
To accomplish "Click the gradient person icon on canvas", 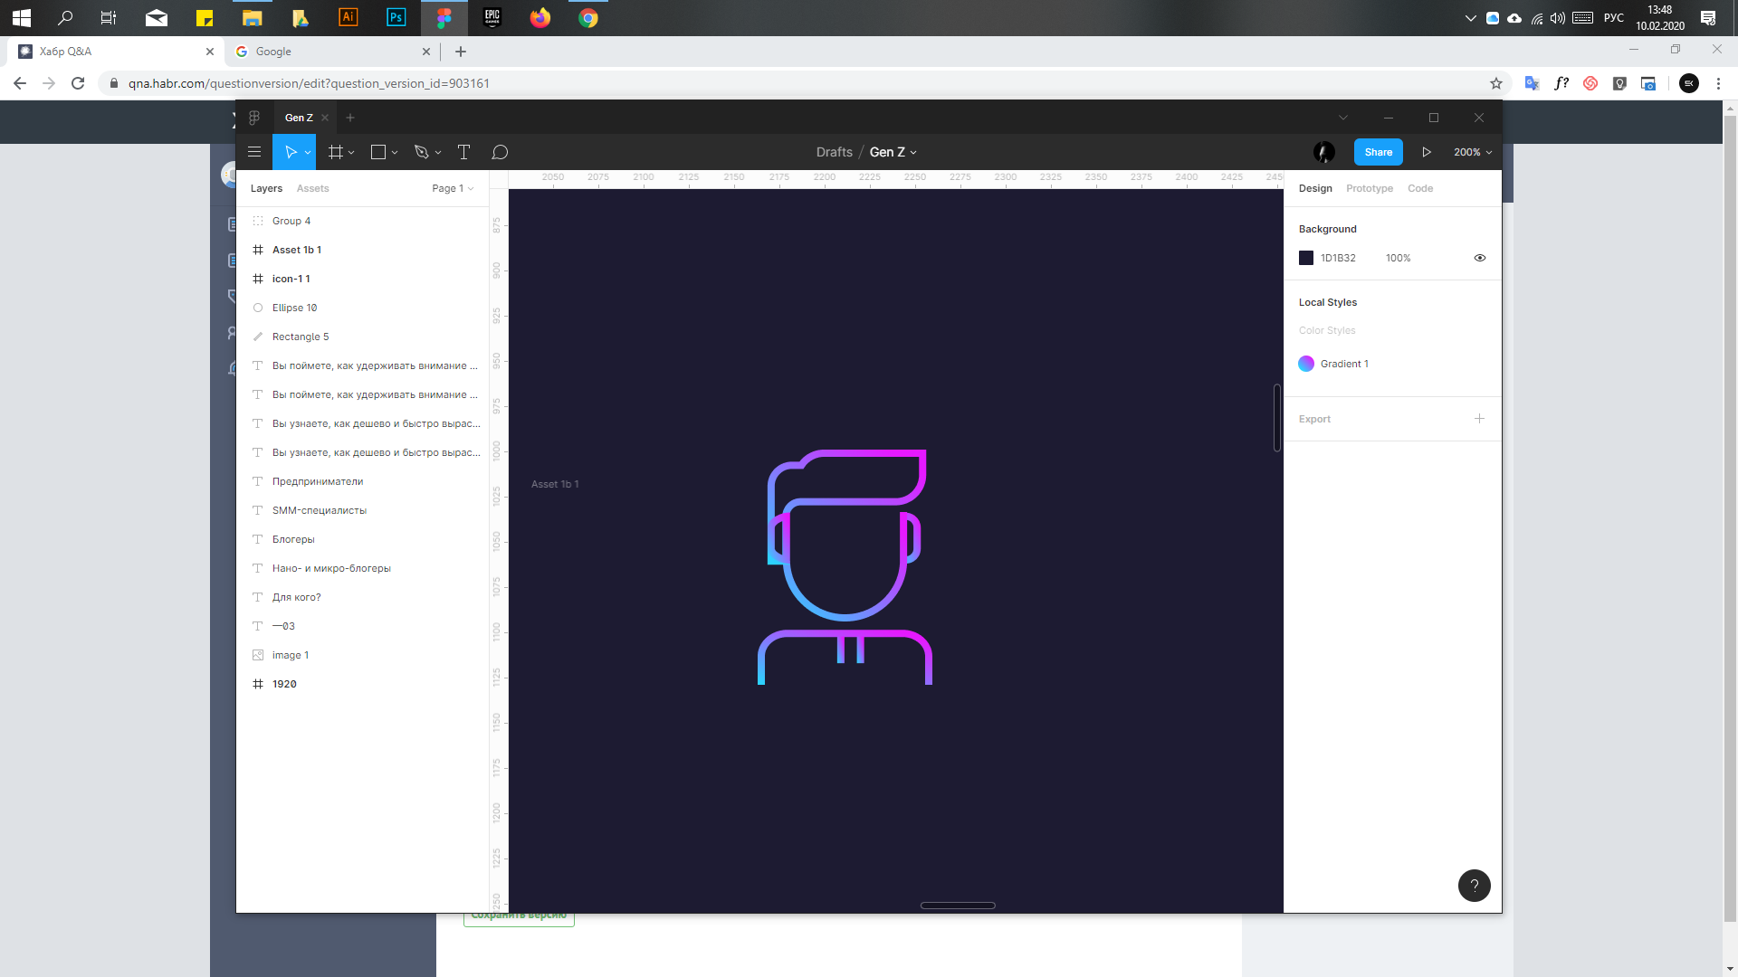I will click(x=845, y=567).
